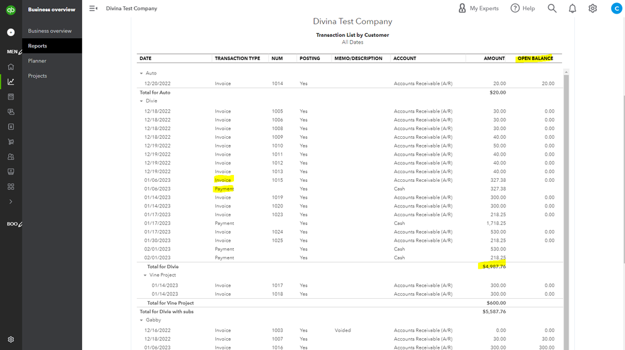Click the Divina Test Company name in header bar
The image size is (625, 350).
click(131, 8)
